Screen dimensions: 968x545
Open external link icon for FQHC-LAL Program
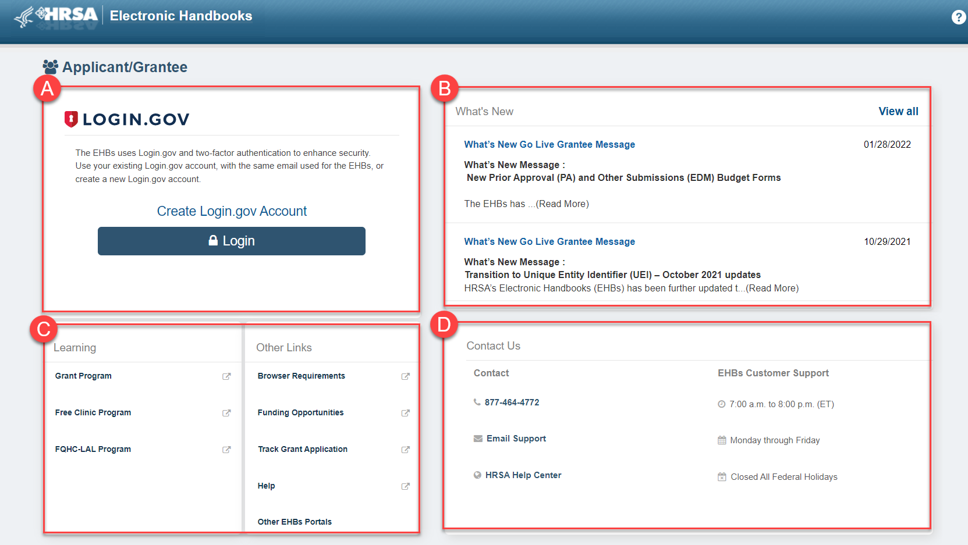click(x=226, y=450)
